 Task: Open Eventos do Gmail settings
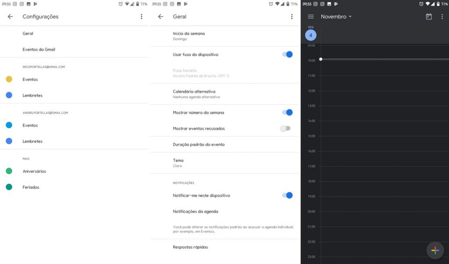click(x=74, y=49)
